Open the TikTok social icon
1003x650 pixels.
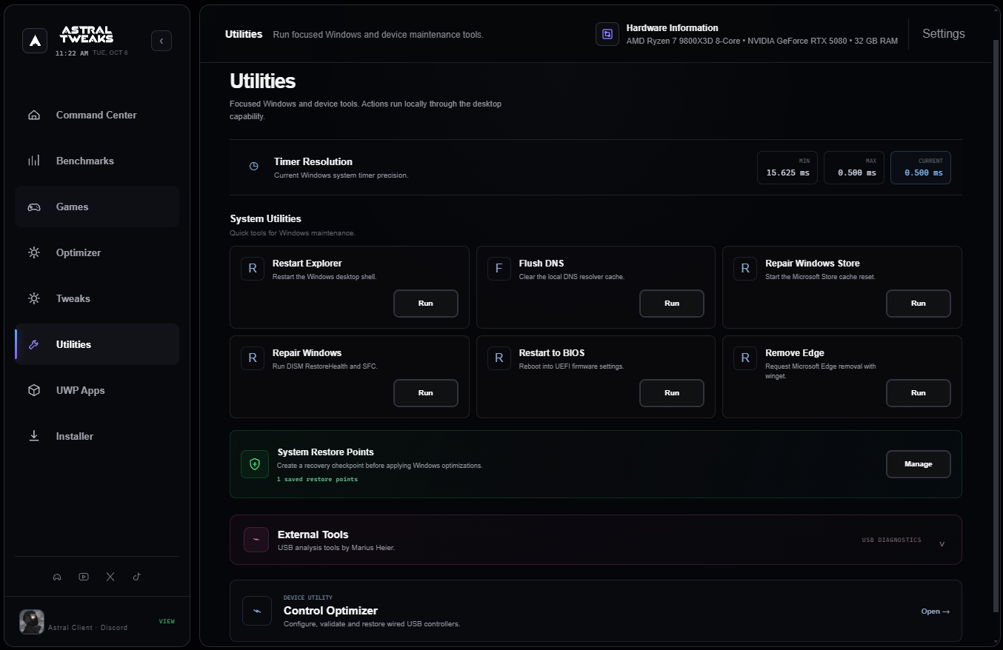coord(137,577)
